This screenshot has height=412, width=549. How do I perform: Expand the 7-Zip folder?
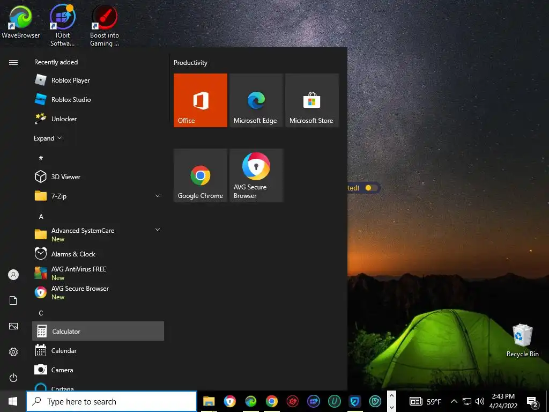(158, 196)
